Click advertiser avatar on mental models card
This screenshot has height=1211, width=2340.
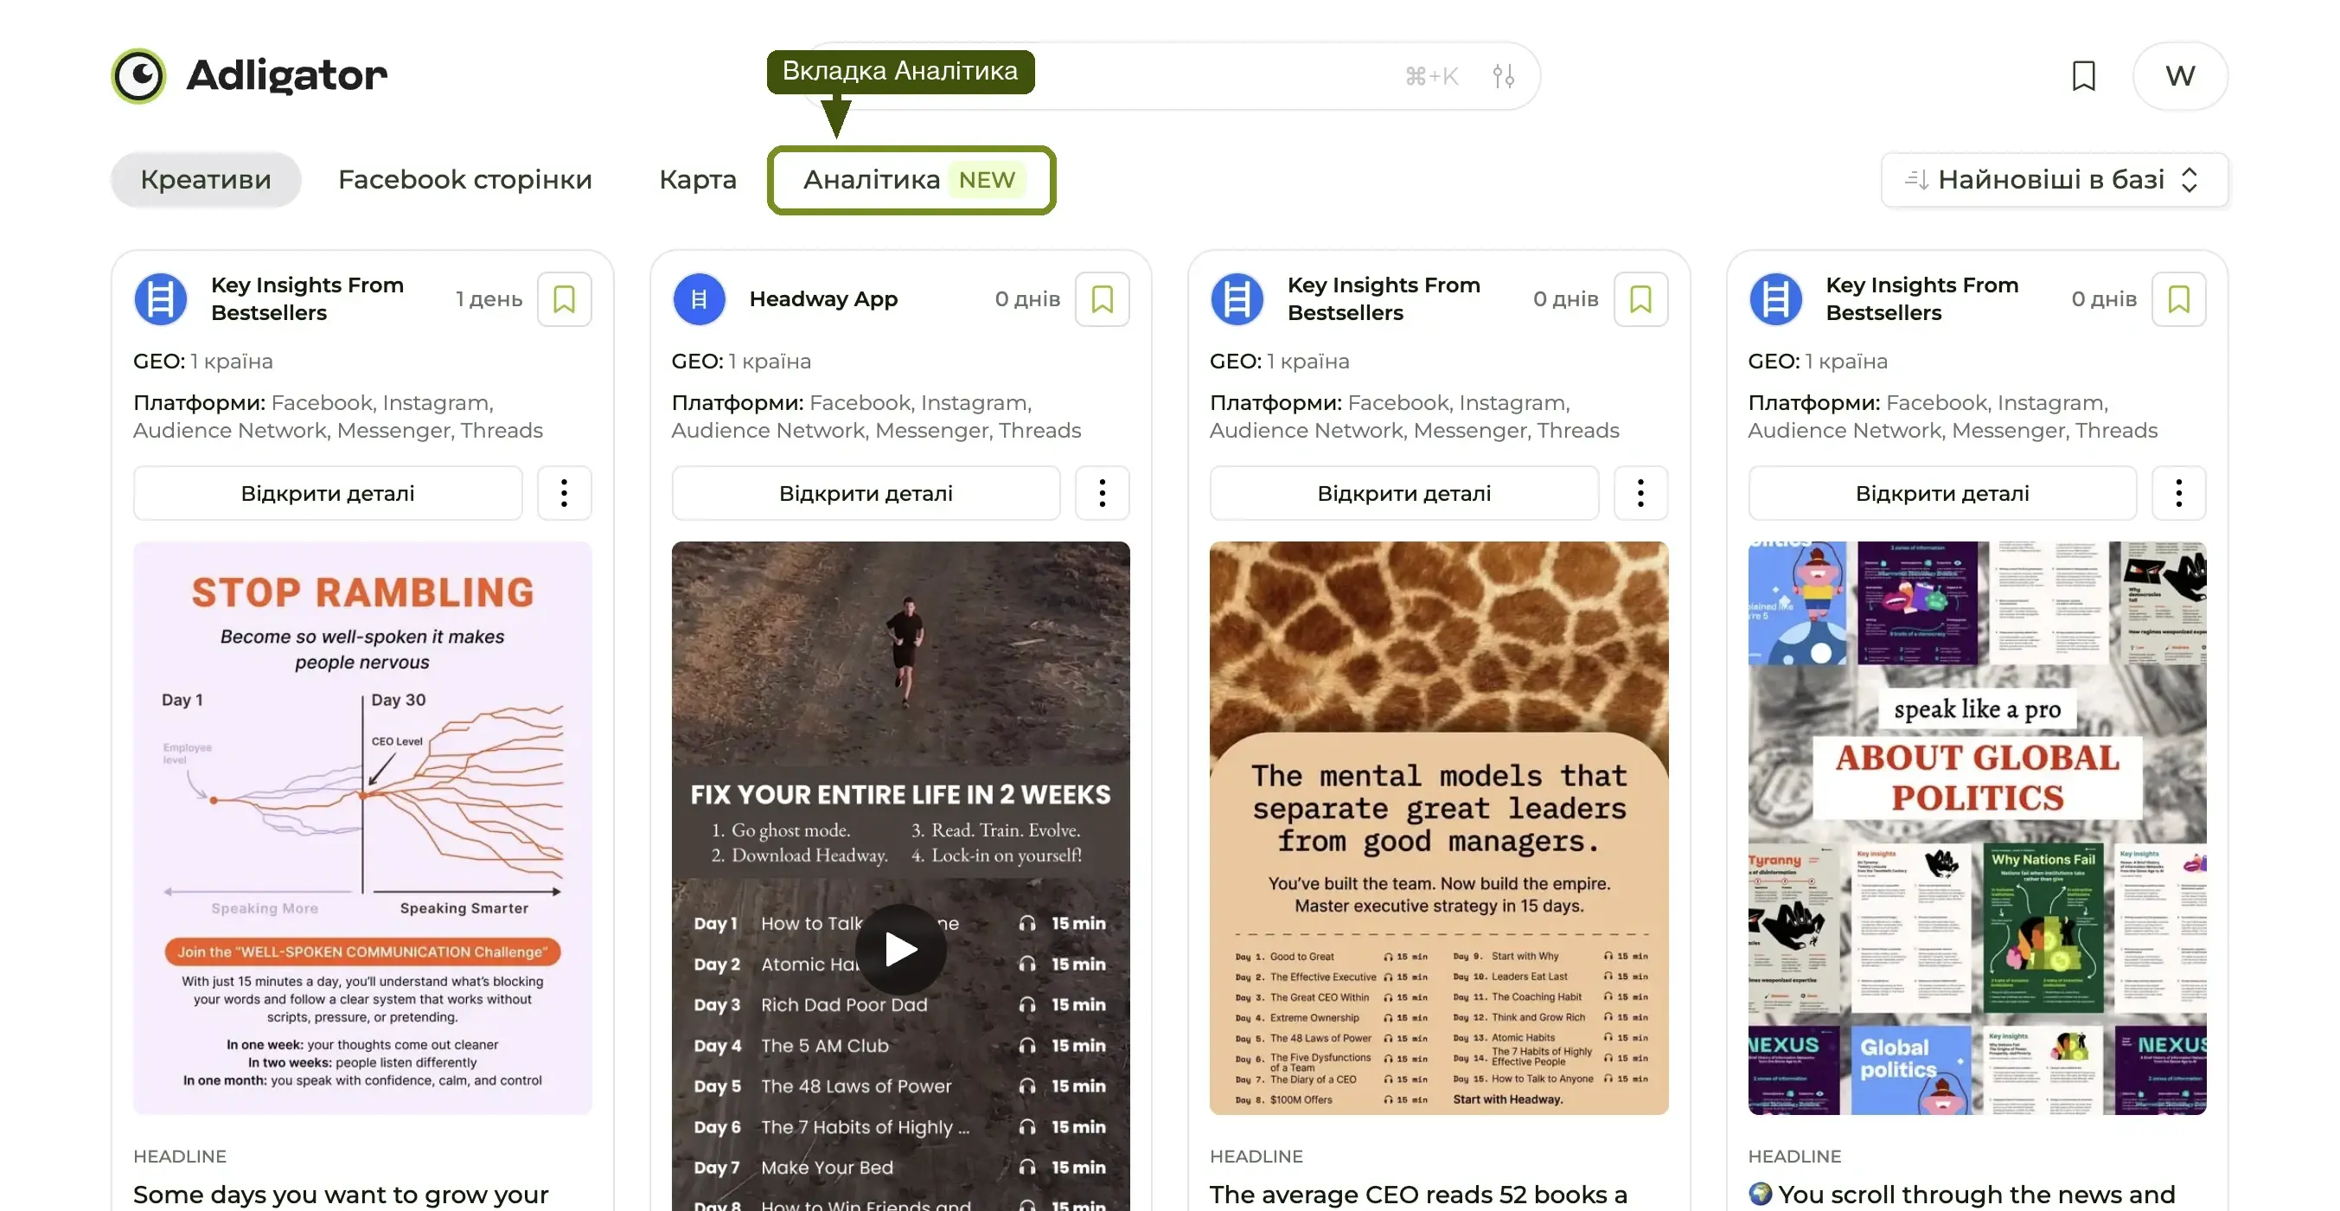tap(1237, 299)
